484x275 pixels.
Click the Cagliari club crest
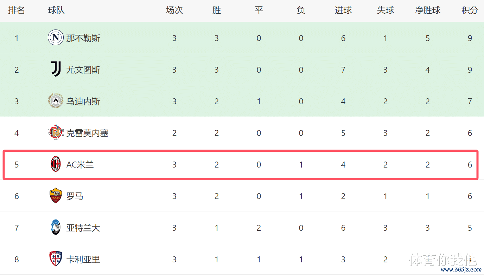click(56, 259)
